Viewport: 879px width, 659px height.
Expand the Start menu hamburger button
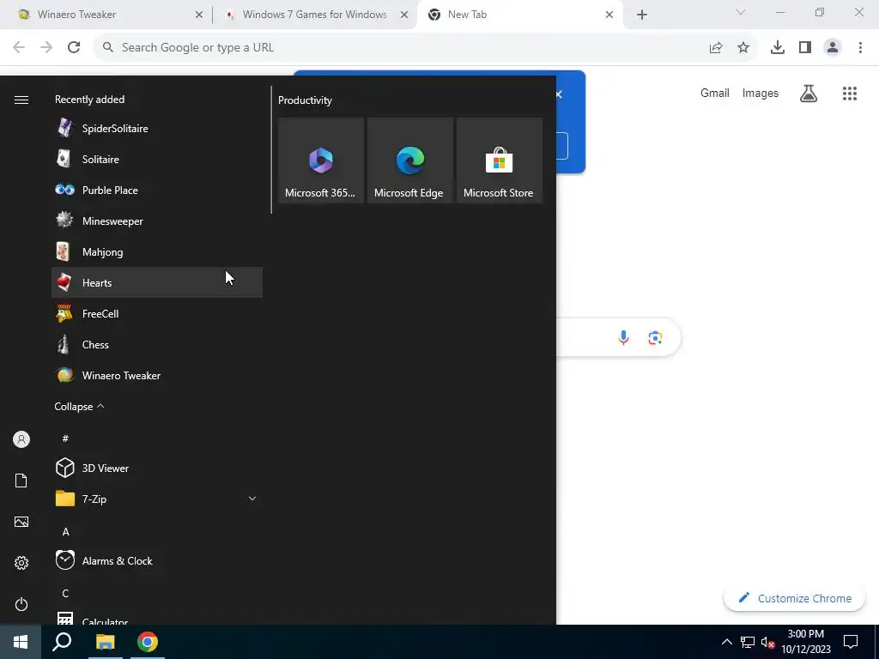point(21,100)
